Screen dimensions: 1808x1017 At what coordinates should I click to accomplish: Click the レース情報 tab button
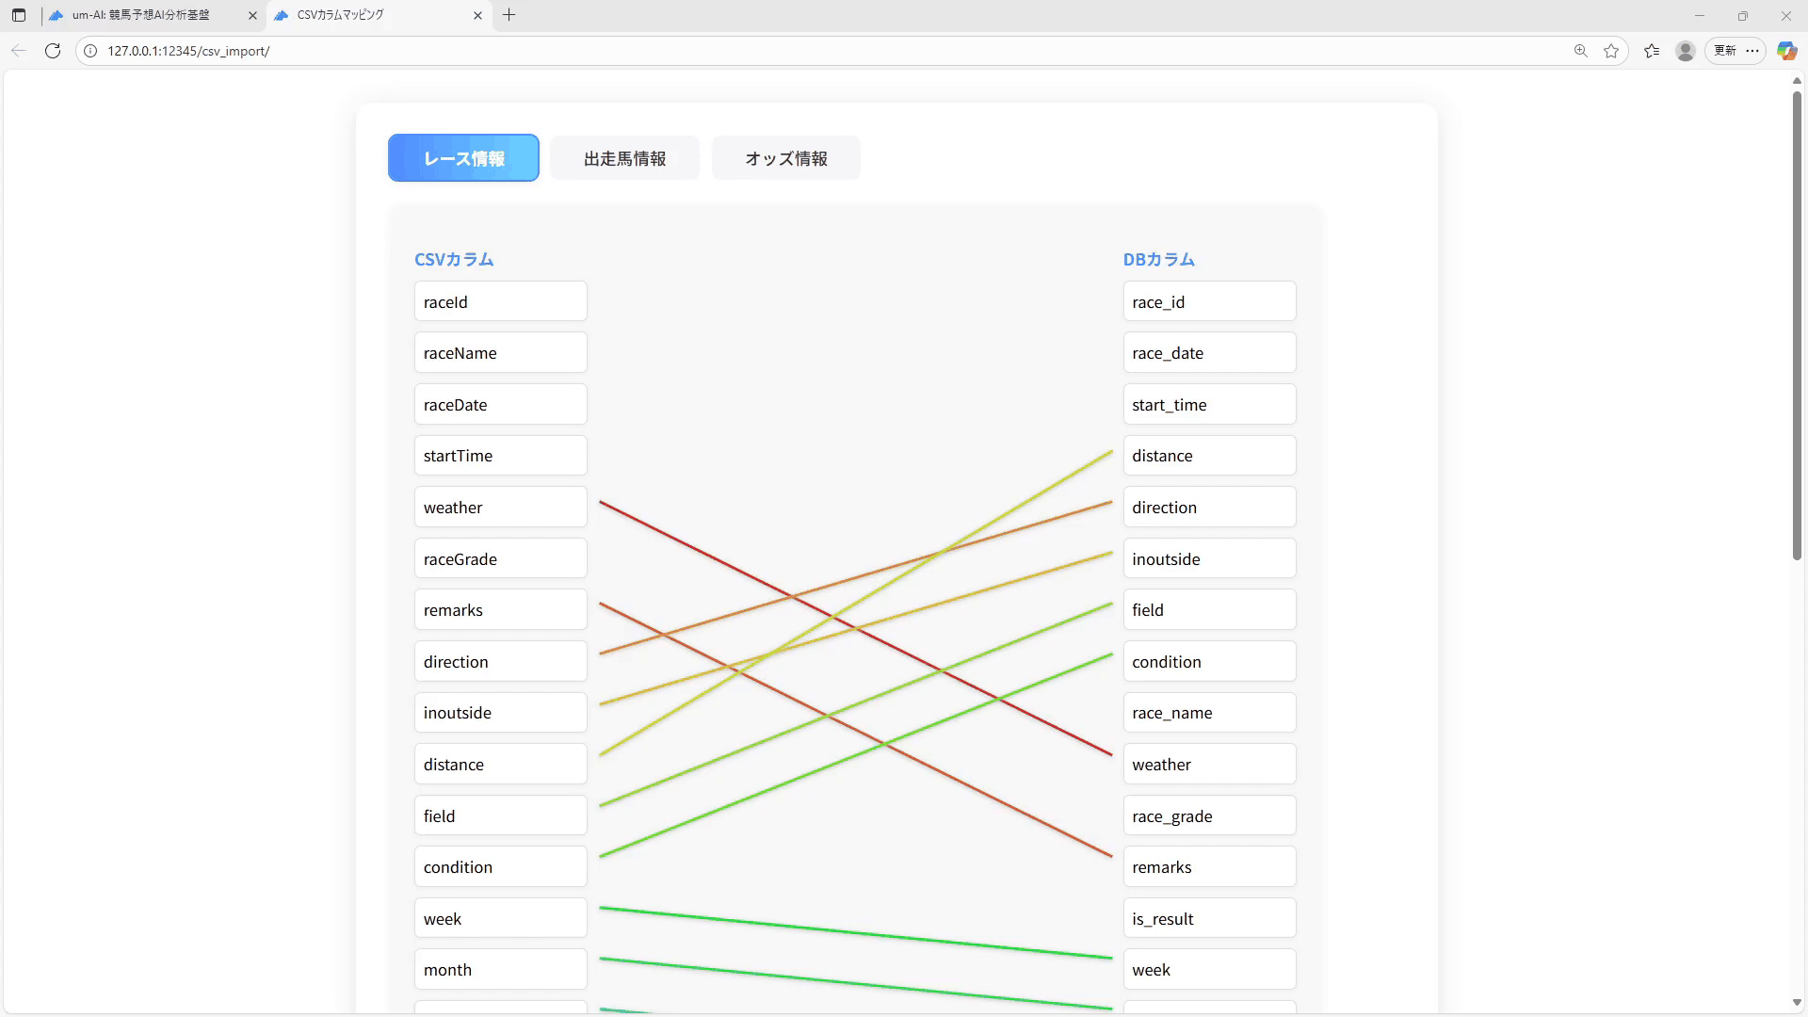click(x=463, y=158)
